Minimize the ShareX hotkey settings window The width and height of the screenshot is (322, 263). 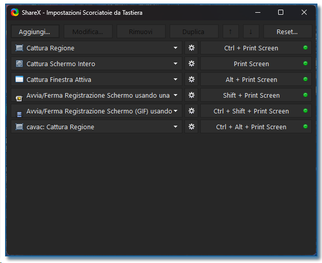point(258,13)
